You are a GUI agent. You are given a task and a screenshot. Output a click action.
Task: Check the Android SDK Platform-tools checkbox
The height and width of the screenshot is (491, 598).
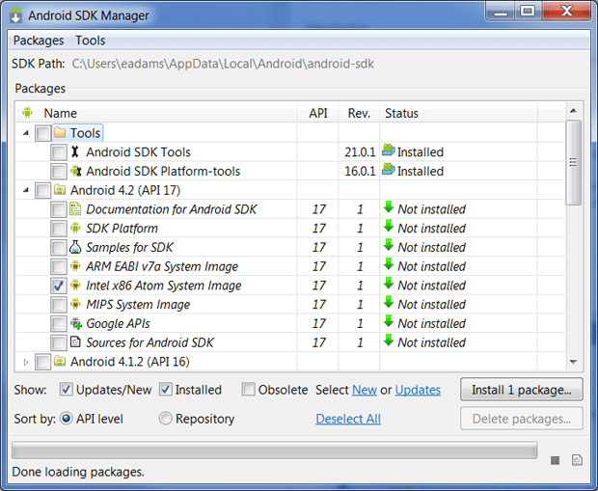pyautogui.click(x=58, y=172)
